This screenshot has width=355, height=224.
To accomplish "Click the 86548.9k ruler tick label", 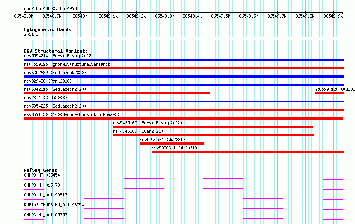I will [x=52, y=16].
